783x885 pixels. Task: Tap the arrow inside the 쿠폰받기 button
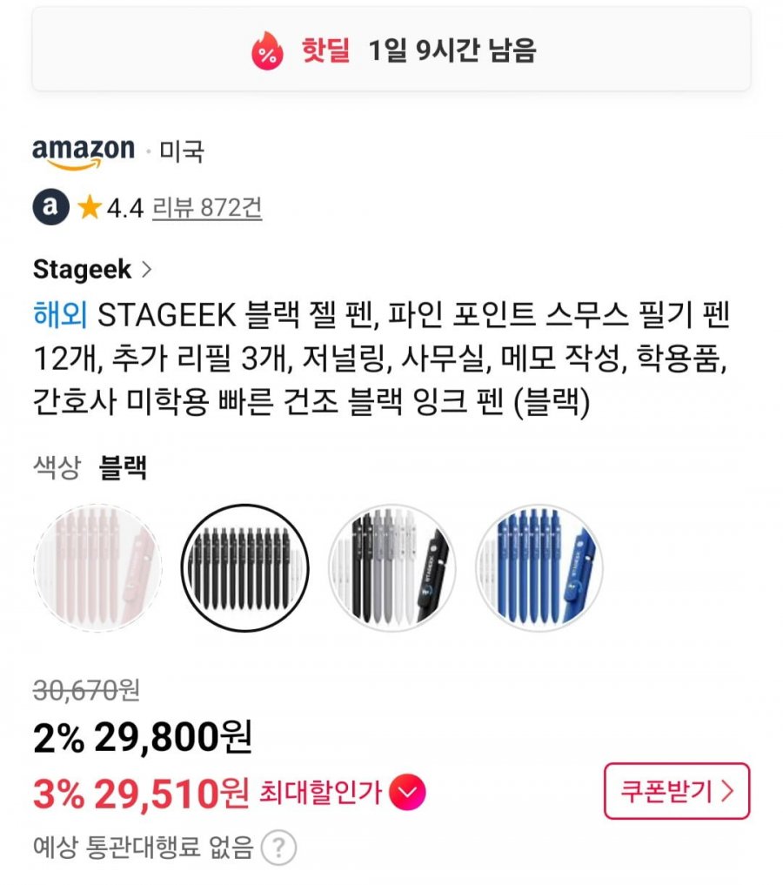(x=727, y=791)
